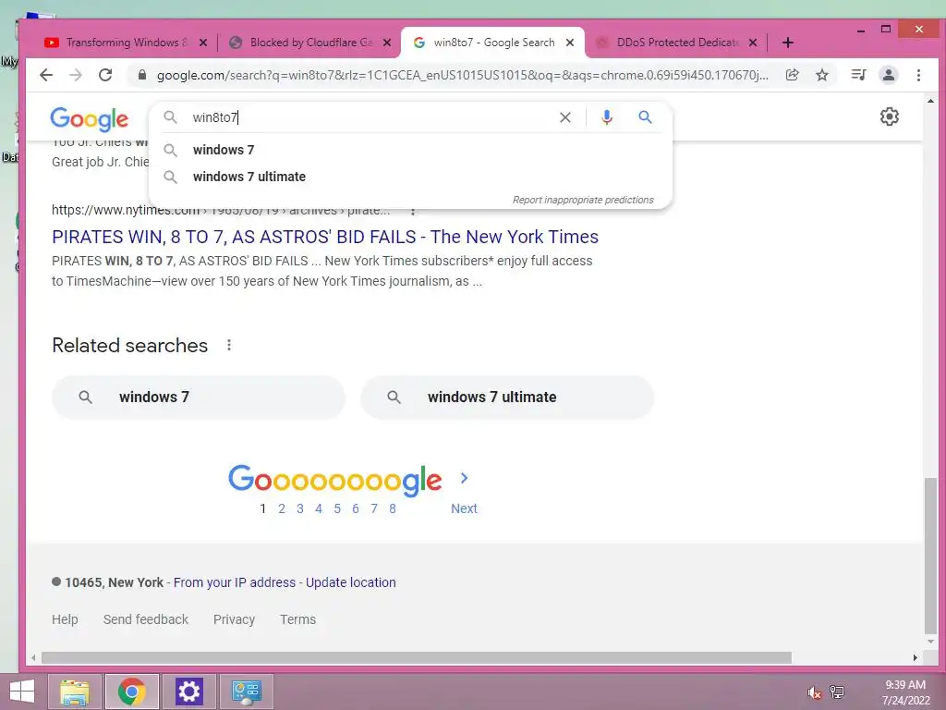Viewport: 946px width, 710px height.
Task: Click the Chrome taskbar icon
Action: click(x=131, y=692)
